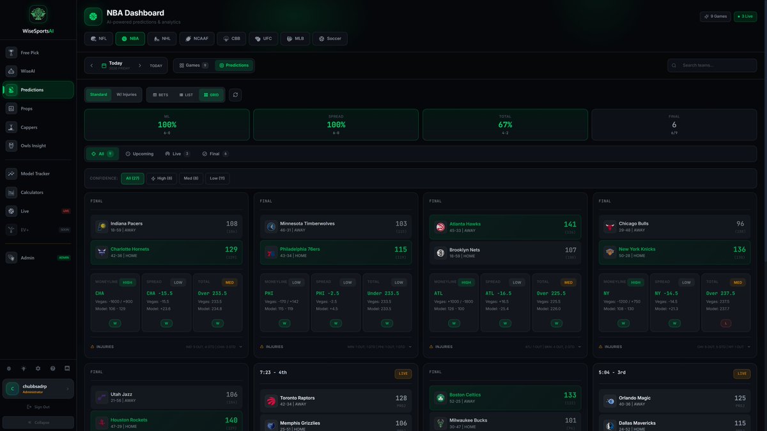The height and width of the screenshot is (431, 767).
Task: Click the Props sidebar icon
Action: [11, 109]
